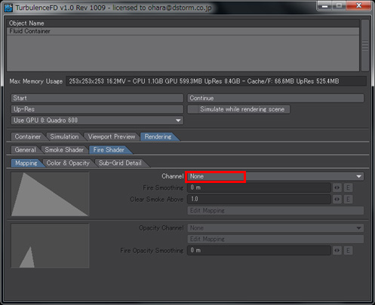375x305 pixels.
Task: Click the object list vertical scrollbar
Action: (365, 45)
